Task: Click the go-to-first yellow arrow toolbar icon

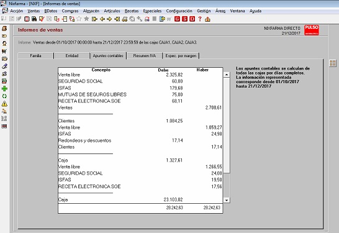Action: click(x=94, y=19)
